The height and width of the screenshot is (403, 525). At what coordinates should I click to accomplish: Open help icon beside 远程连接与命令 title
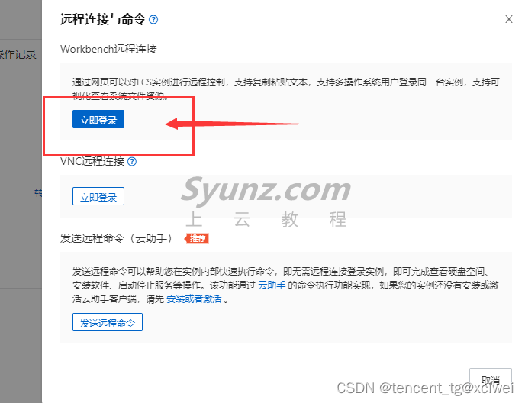click(x=153, y=19)
